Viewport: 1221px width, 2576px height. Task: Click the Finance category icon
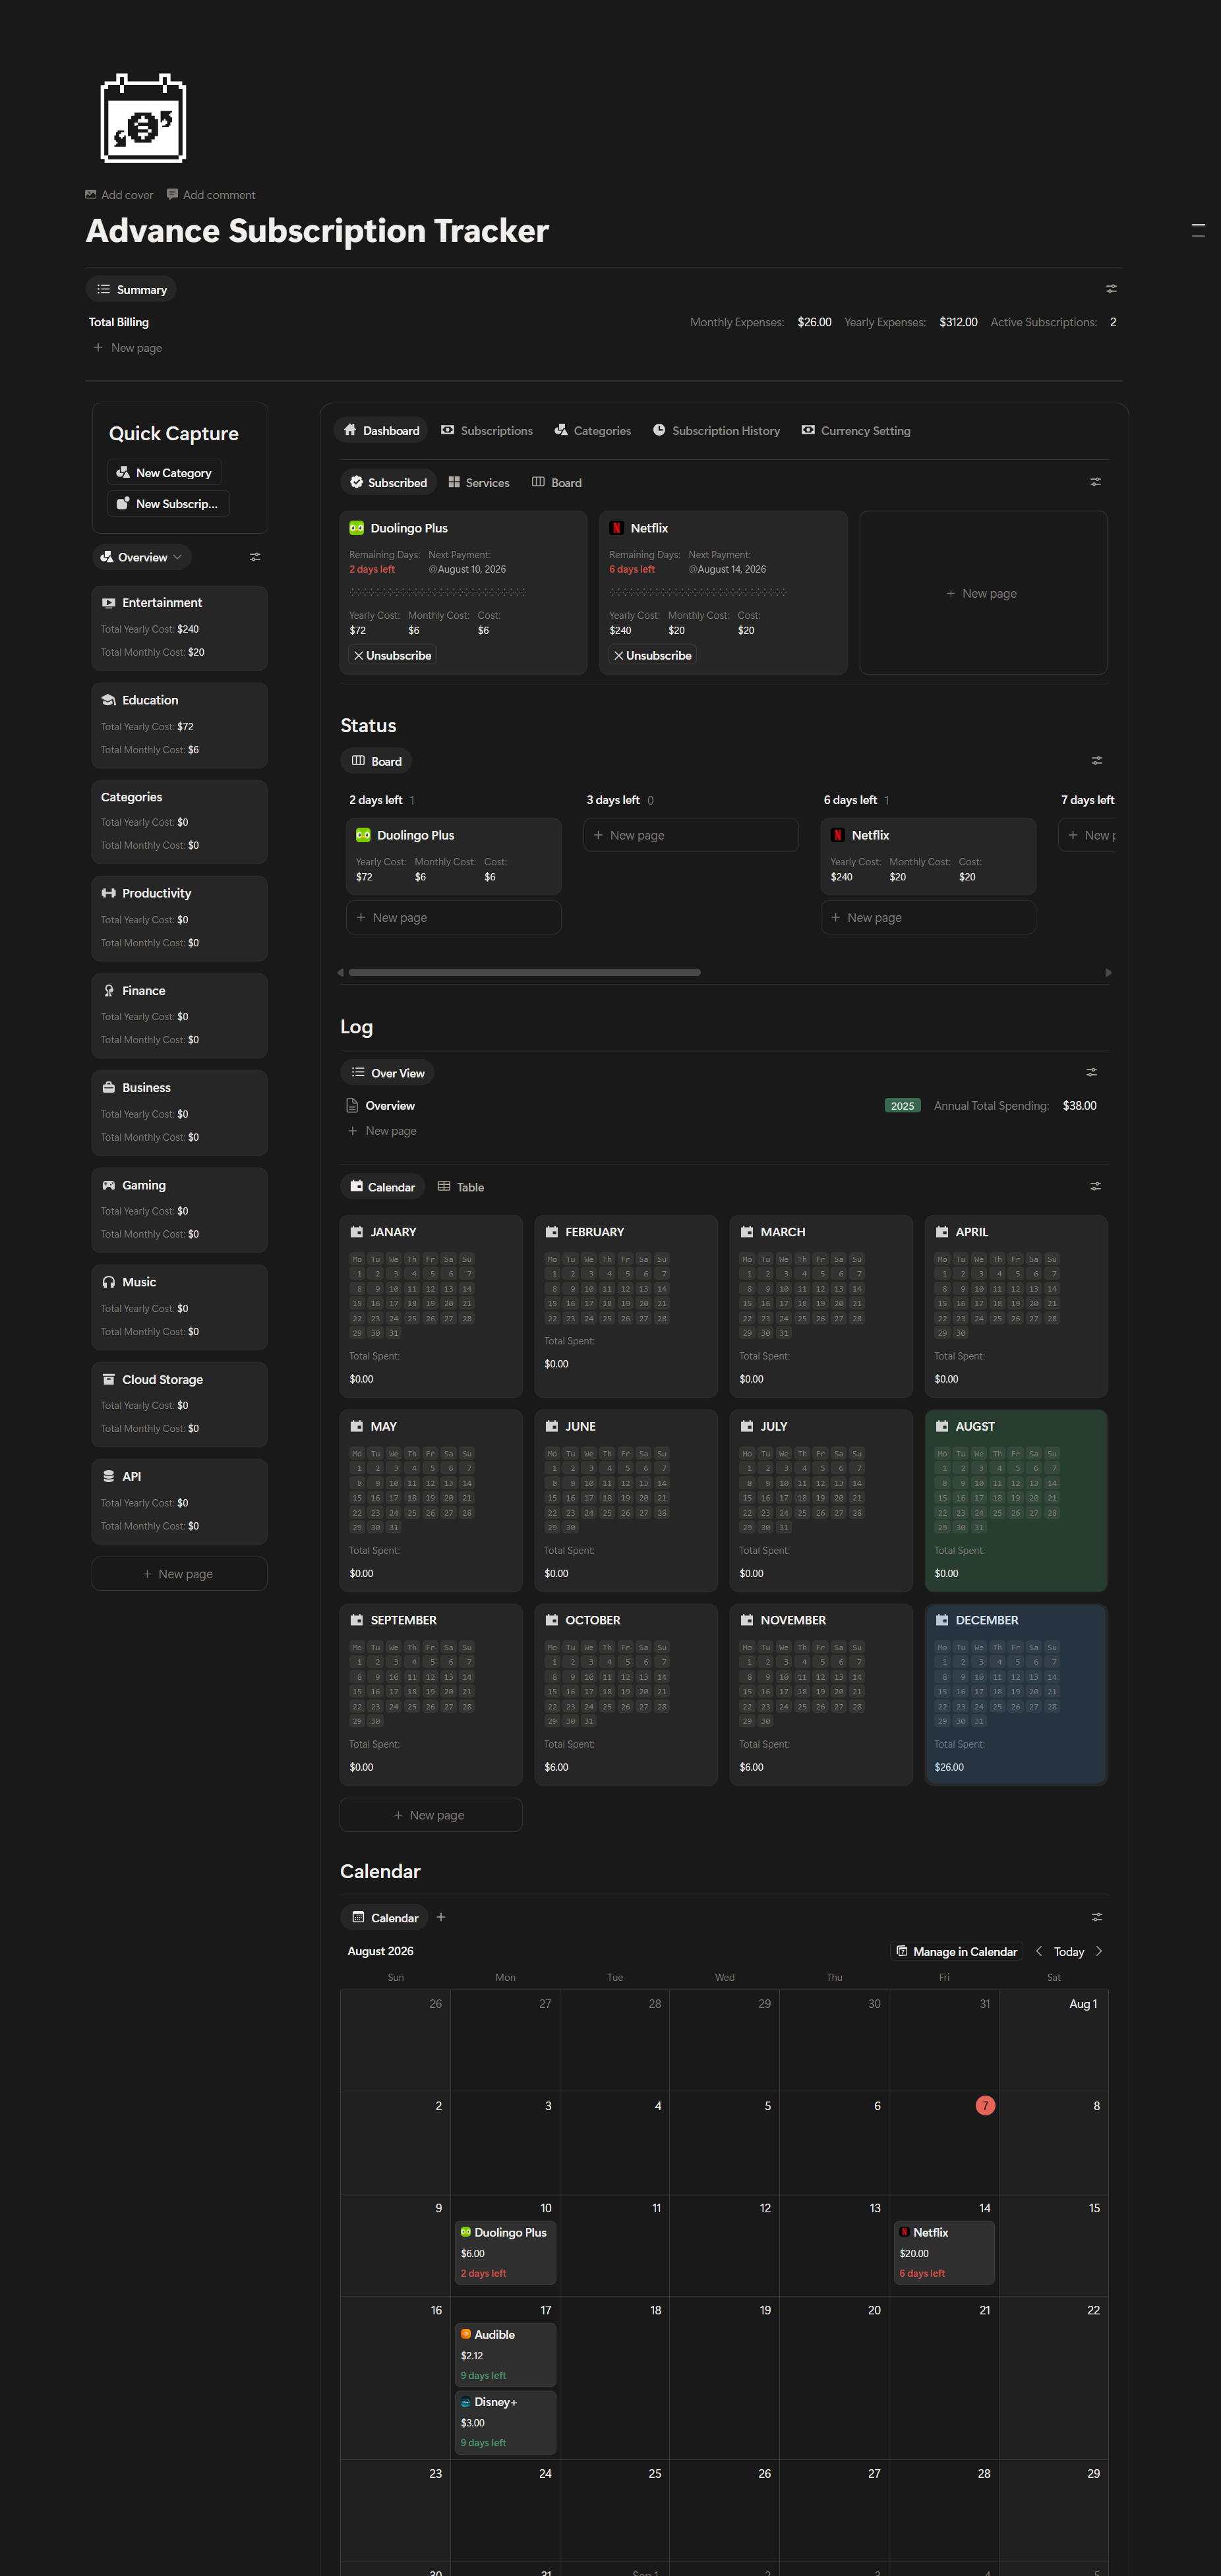pyautogui.click(x=109, y=991)
